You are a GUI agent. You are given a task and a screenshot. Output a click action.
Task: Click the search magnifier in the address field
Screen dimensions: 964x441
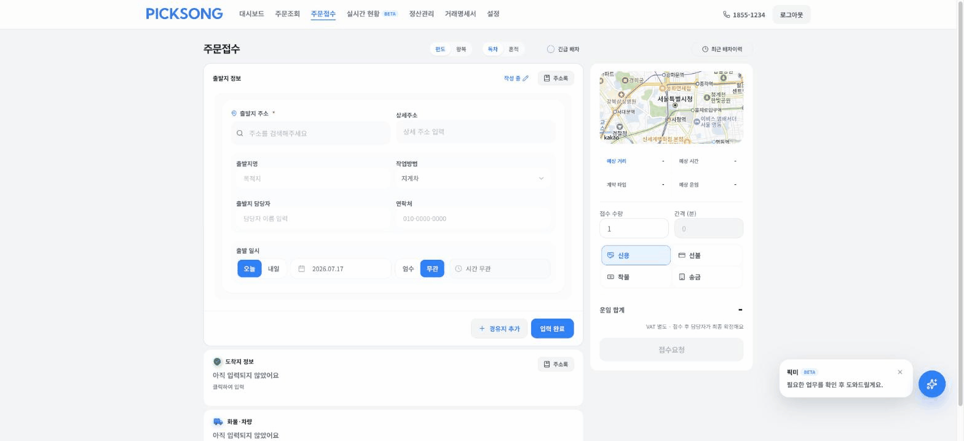(x=240, y=133)
